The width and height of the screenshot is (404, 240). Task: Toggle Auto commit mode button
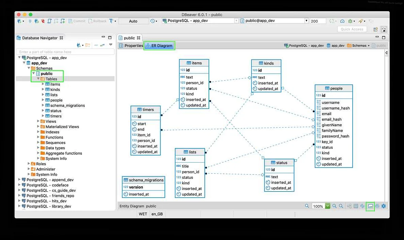pos(133,21)
